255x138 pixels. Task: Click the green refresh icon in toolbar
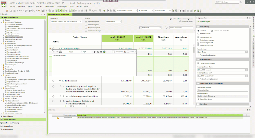(104, 11)
